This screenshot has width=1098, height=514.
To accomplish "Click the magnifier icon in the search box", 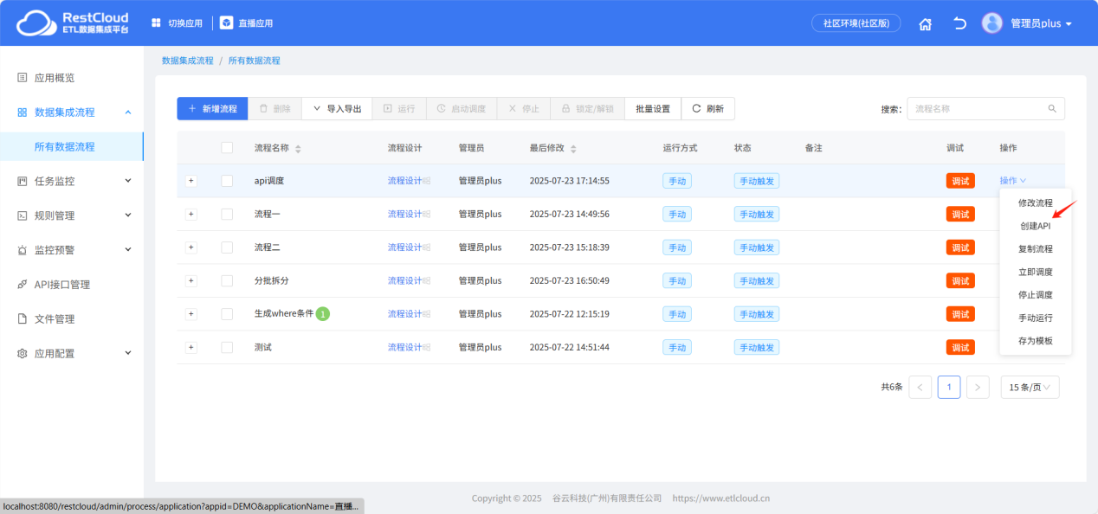I will [x=1051, y=108].
